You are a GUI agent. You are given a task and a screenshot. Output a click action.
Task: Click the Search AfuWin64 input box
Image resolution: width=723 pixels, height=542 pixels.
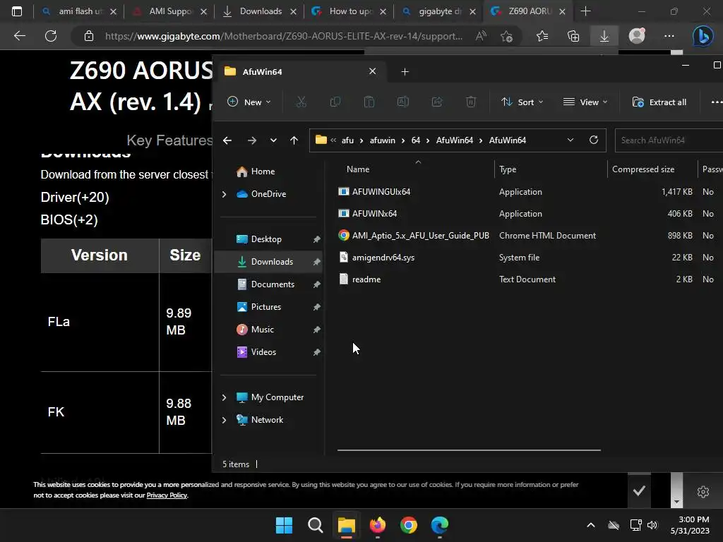coord(669,140)
